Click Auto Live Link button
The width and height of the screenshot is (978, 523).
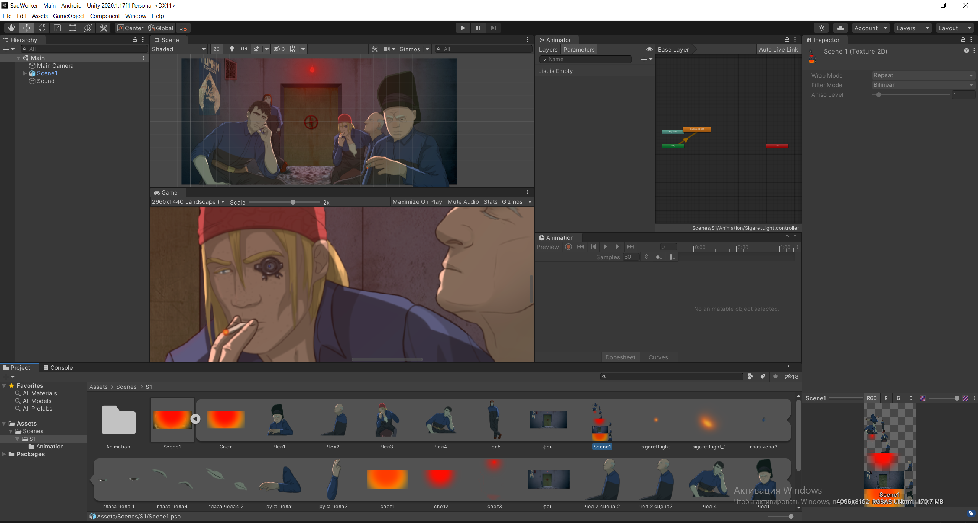pos(778,49)
